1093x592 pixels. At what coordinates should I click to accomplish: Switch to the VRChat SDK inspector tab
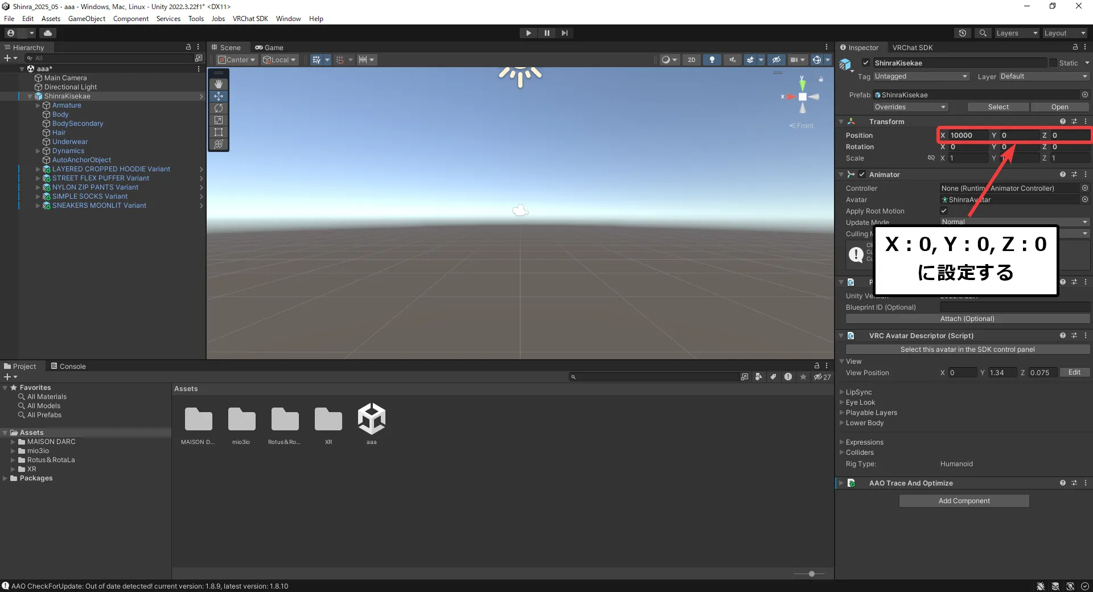point(912,47)
